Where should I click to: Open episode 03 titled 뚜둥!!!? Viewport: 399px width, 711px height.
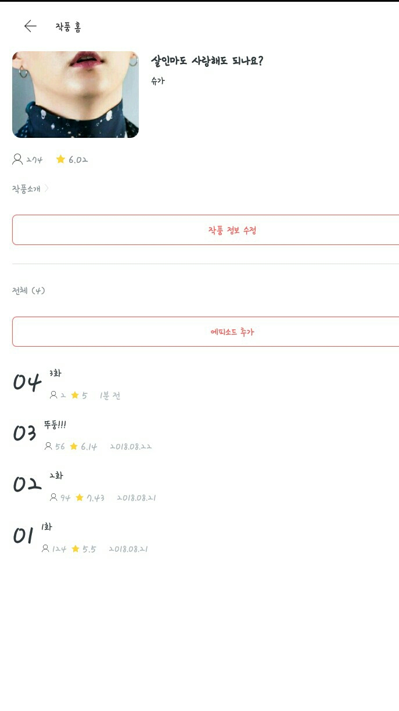55,425
